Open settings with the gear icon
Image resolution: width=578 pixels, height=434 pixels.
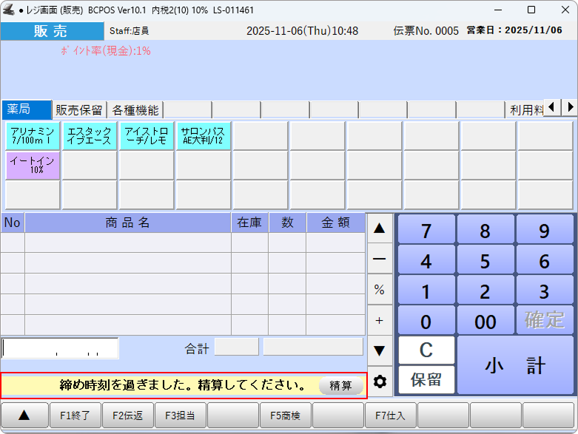click(380, 382)
